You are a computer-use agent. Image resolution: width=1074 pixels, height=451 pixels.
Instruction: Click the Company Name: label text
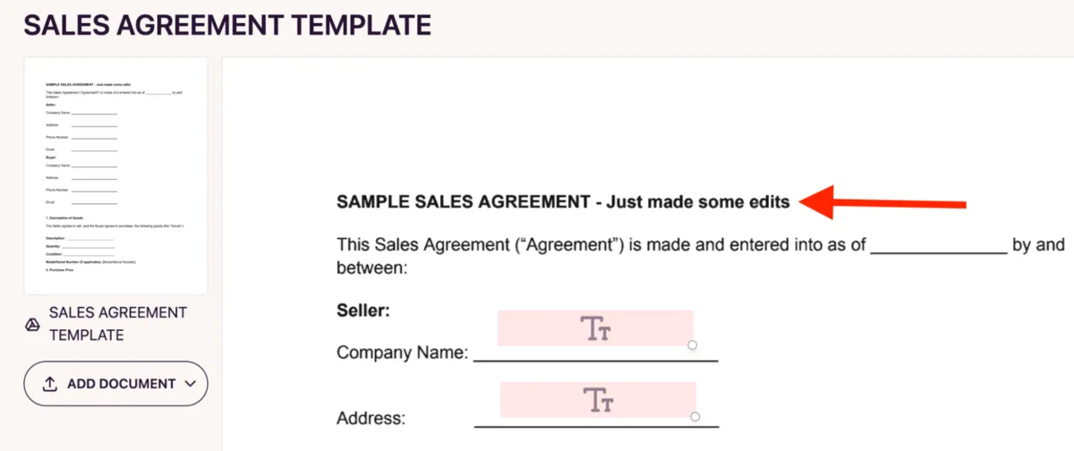tap(402, 353)
